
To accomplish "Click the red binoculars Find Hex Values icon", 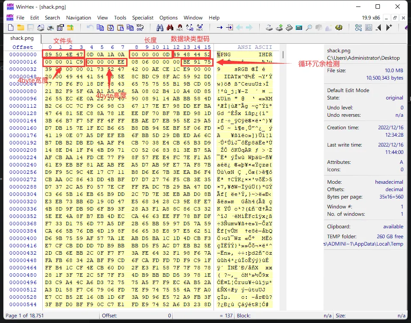I will click(x=169, y=28).
